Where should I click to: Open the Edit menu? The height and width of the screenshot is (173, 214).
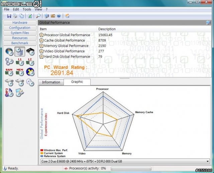[x=16, y=9]
